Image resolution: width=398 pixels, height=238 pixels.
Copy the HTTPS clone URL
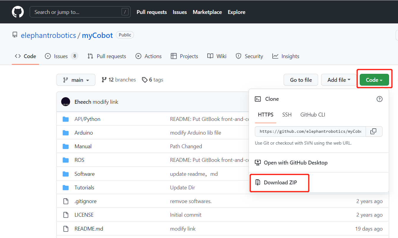(374, 131)
